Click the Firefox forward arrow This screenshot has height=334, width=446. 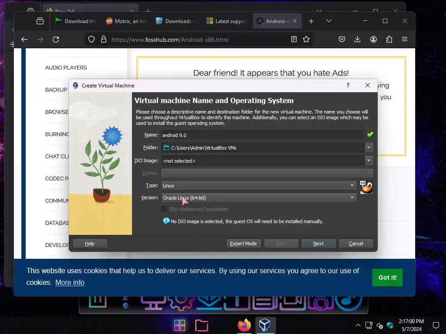tap(40, 40)
